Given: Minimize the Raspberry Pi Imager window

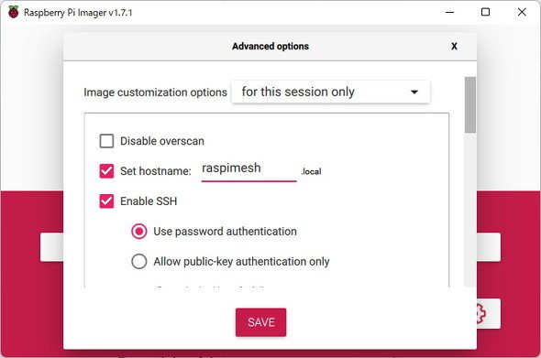Looking at the screenshot, I should click(449, 12).
